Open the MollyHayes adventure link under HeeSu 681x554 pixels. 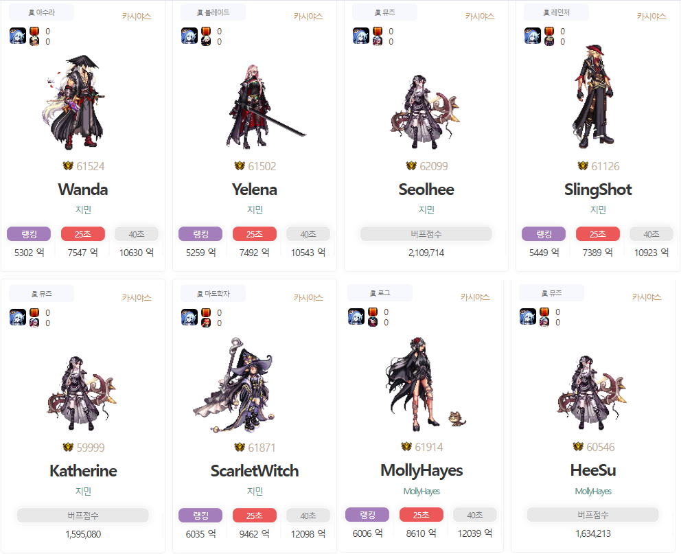[593, 491]
